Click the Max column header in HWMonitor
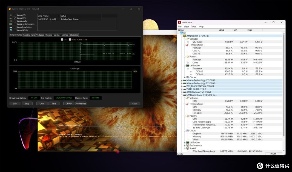292x172 pixels. tap(255, 30)
